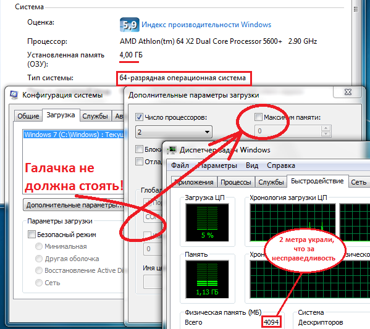Switch to the Сеть tab in Task Manager
The width and height of the screenshot is (370, 329).
359,182
